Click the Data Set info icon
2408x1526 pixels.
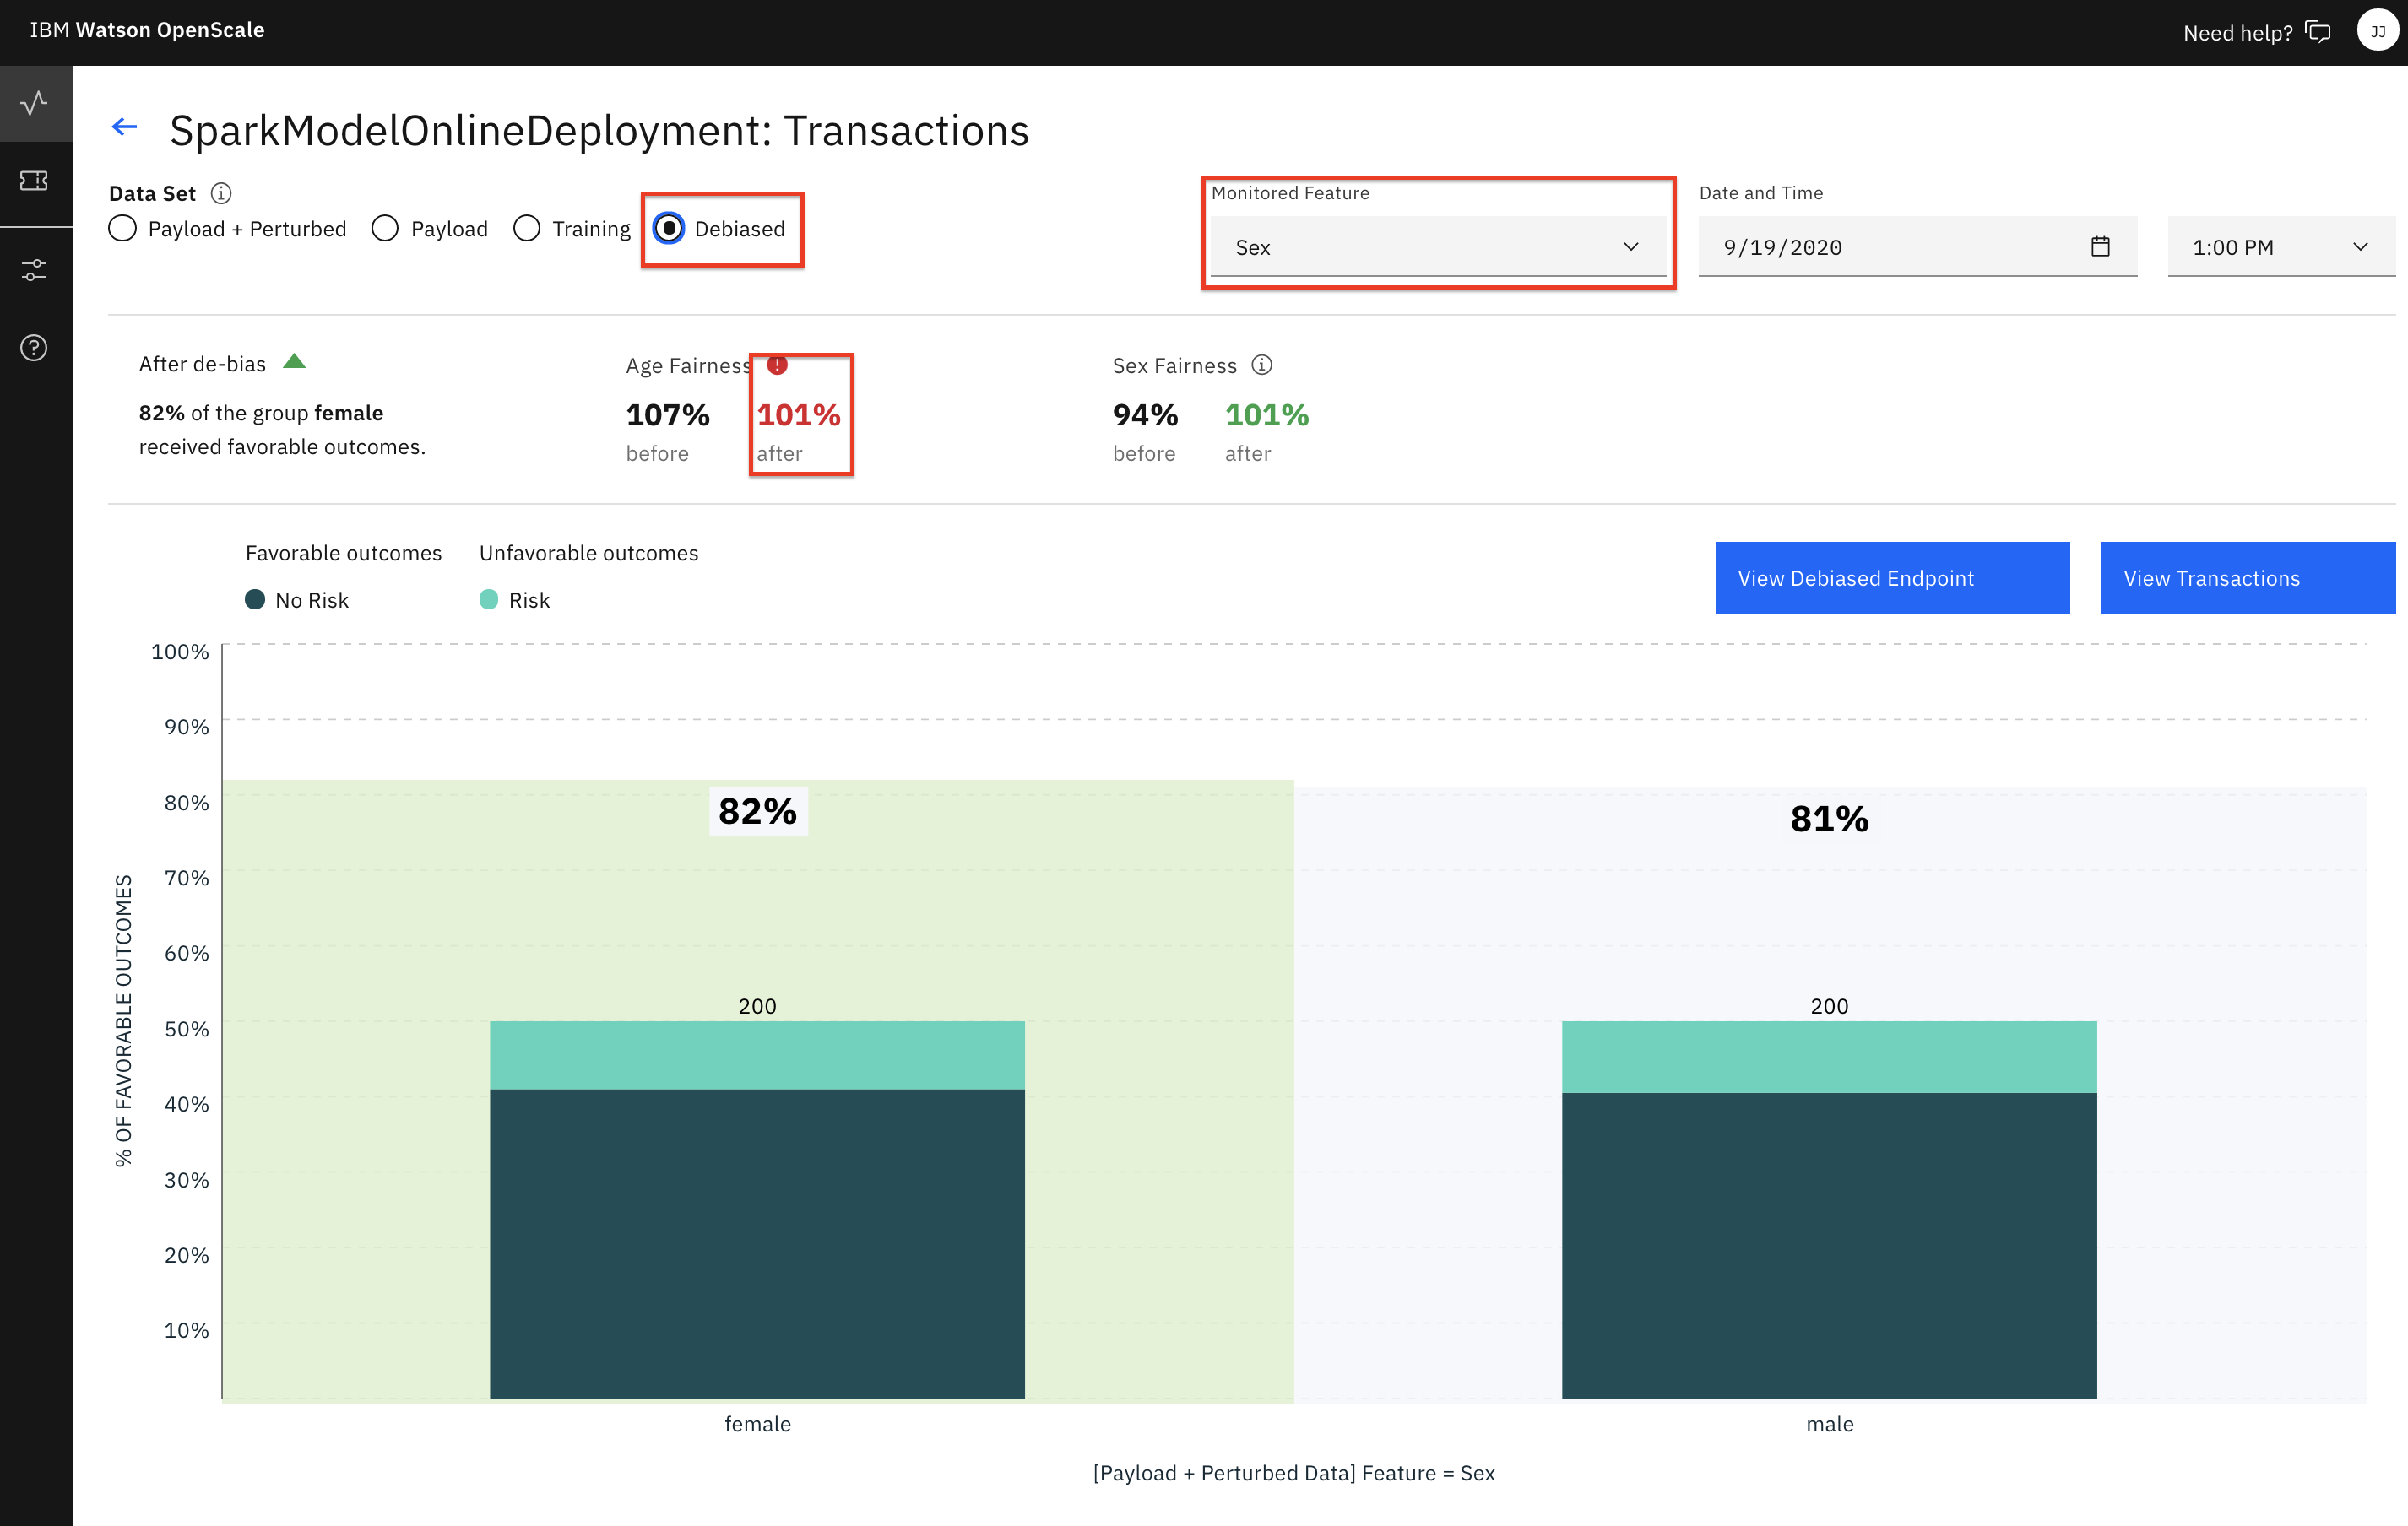click(221, 193)
